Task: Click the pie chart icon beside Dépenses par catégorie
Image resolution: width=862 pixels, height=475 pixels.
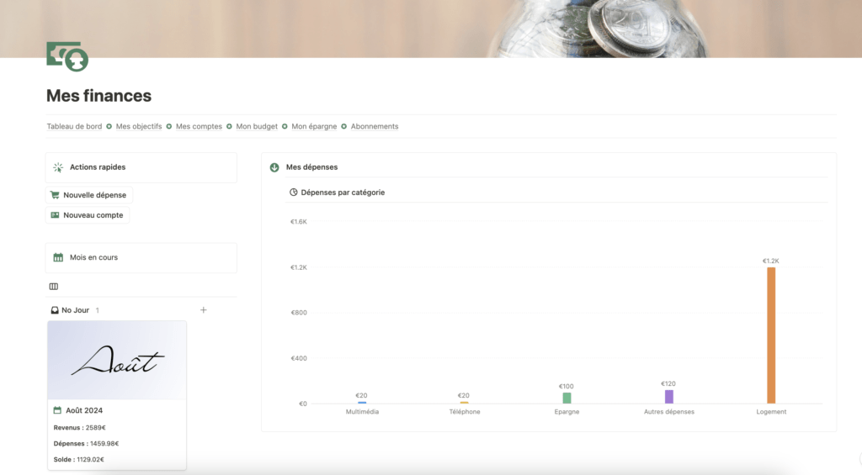Action: click(293, 193)
